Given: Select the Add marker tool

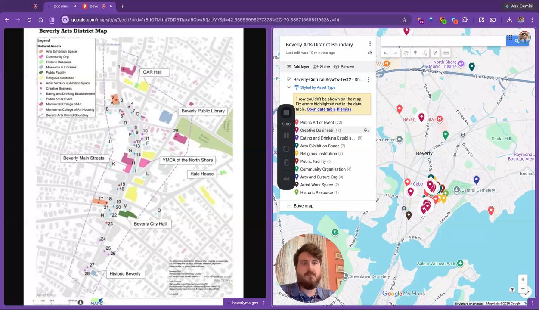Looking at the screenshot, I should (x=415, y=53).
